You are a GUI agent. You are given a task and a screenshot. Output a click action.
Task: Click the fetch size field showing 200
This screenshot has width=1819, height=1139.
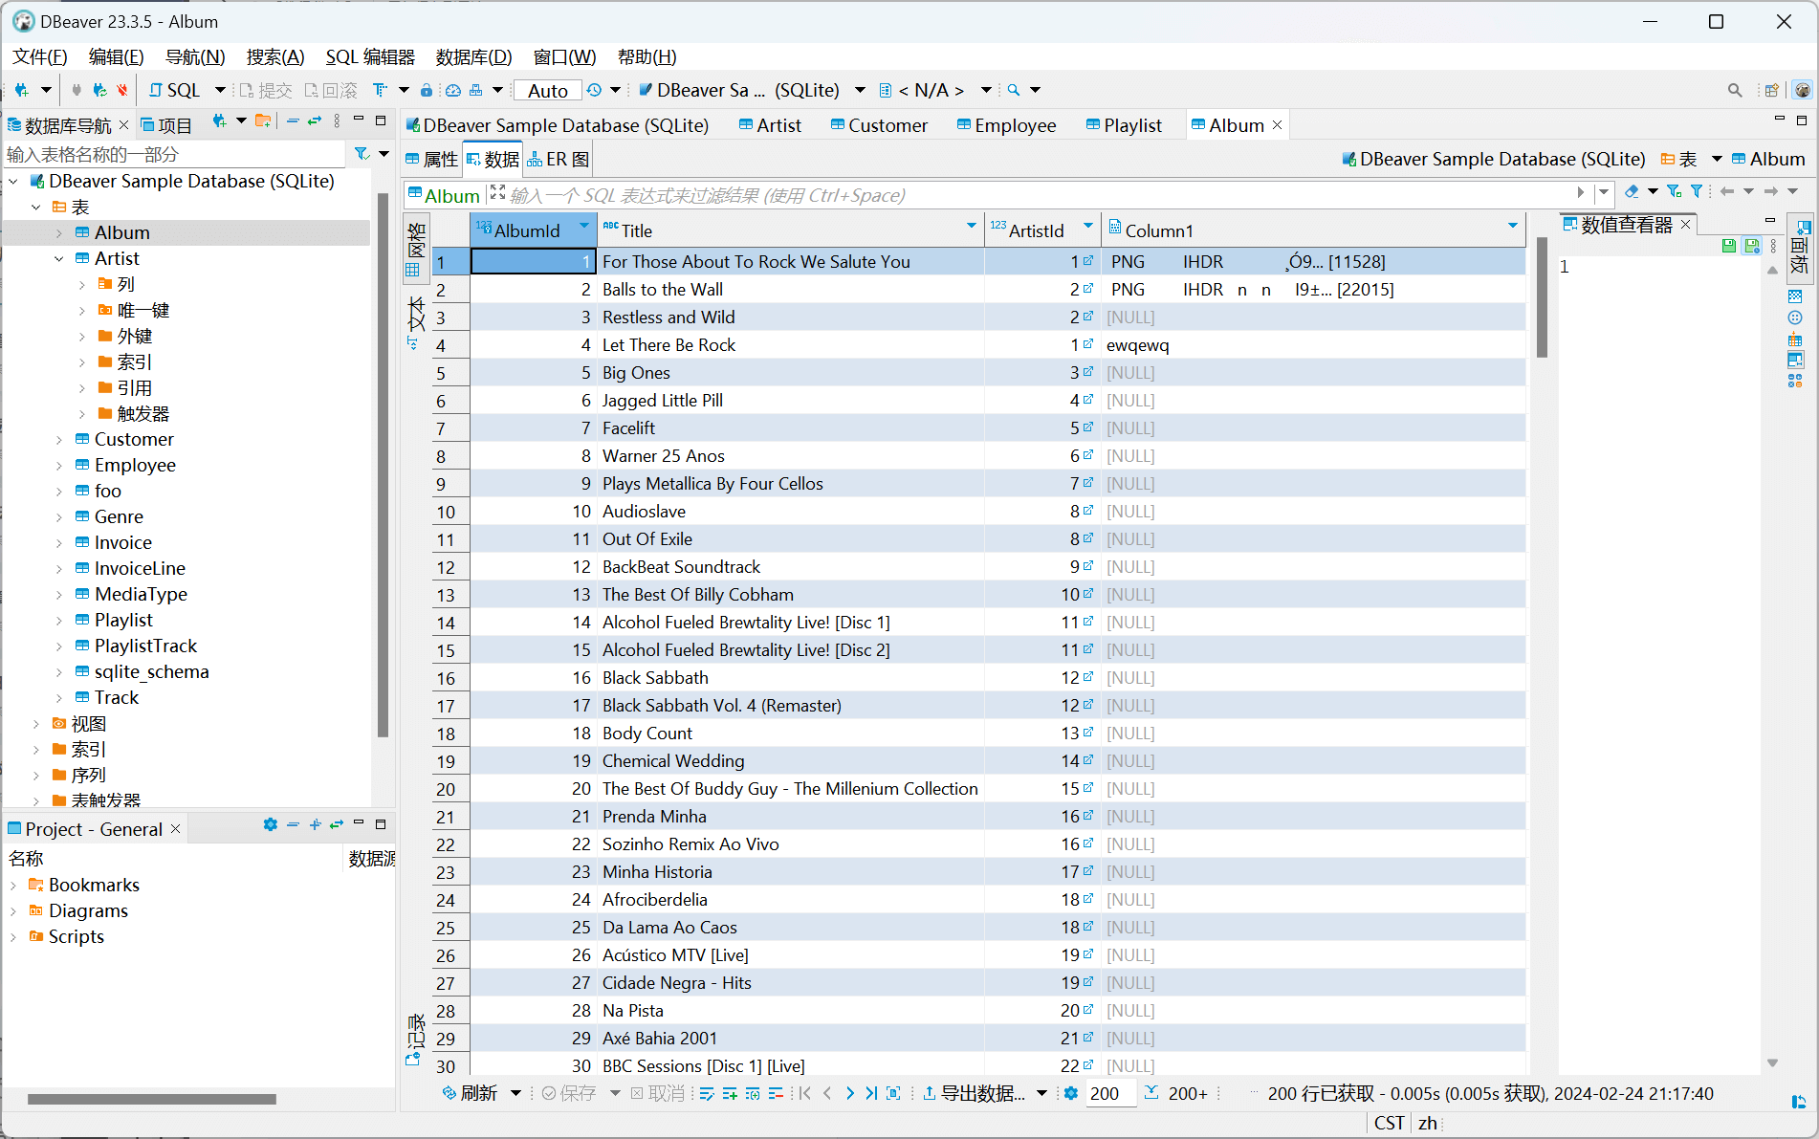1111,1093
